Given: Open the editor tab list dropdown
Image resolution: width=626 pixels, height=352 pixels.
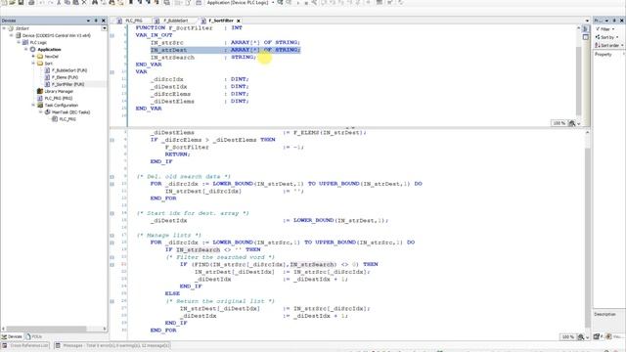Looking at the screenshot, I should 587,21.
